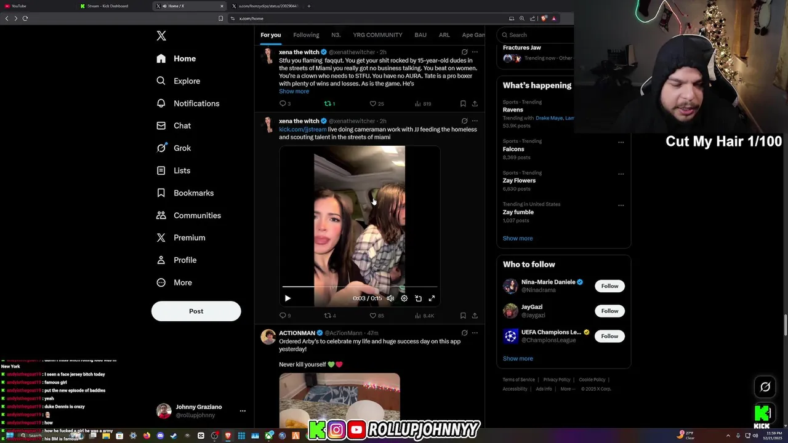Open the Grok floating button
The image size is (788, 443).
coord(765,387)
